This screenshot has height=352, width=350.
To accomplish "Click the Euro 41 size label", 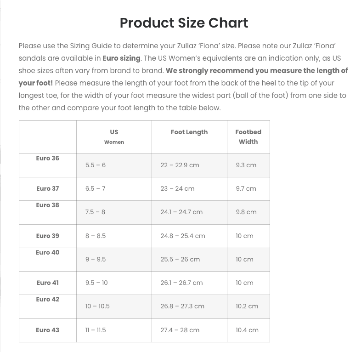I will pos(48,283).
